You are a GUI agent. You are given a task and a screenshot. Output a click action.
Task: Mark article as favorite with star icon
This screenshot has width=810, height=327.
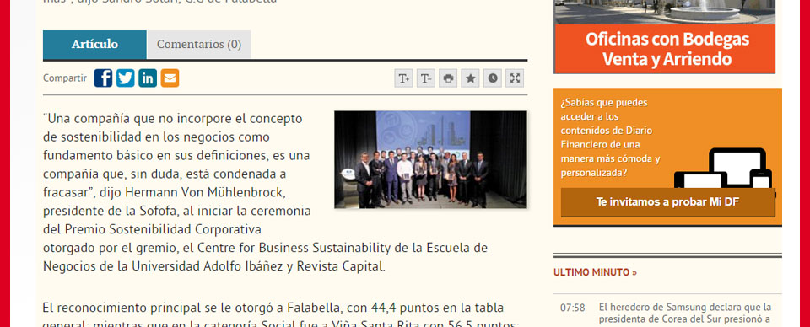[x=471, y=78]
